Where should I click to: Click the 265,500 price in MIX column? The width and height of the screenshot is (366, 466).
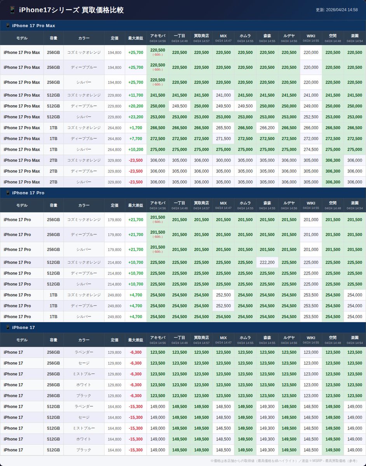coord(223,128)
